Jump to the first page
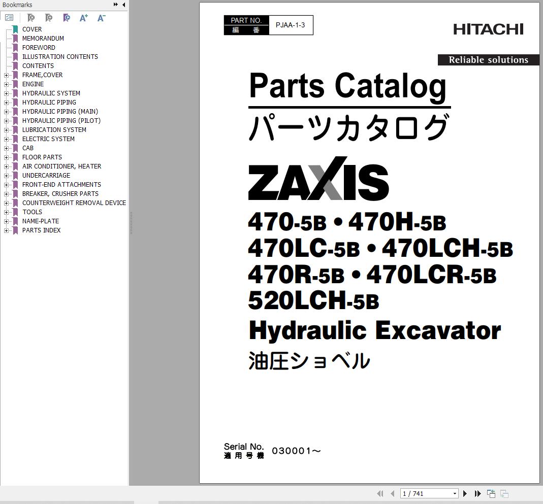543x504 pixels. coord(380,494)
